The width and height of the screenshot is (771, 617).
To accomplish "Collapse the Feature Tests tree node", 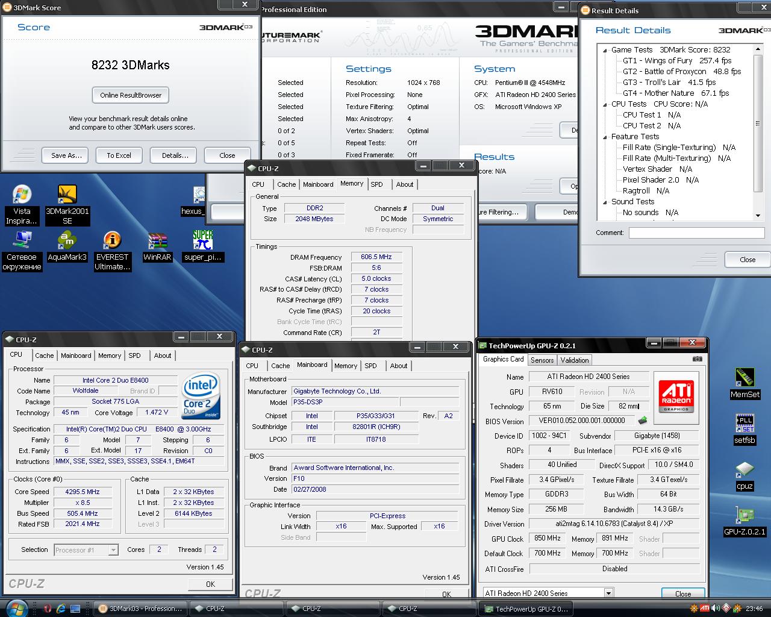I will click(605, 137).
